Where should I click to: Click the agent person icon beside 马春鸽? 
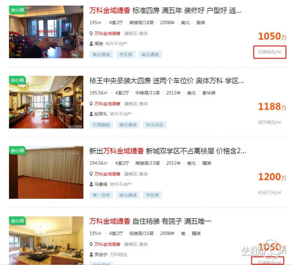click(91, 185)
